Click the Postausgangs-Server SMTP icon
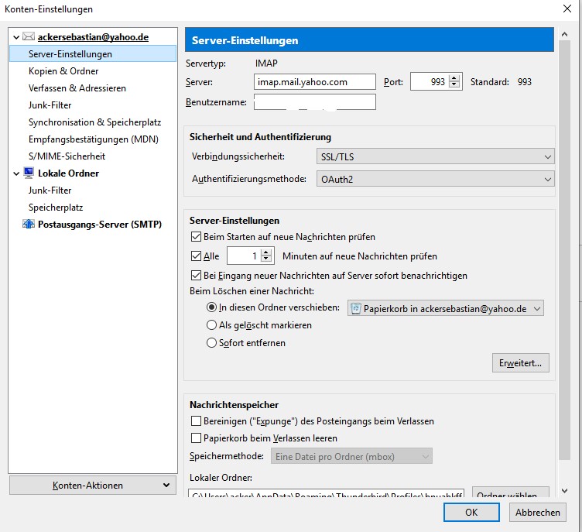 [29, 224]
